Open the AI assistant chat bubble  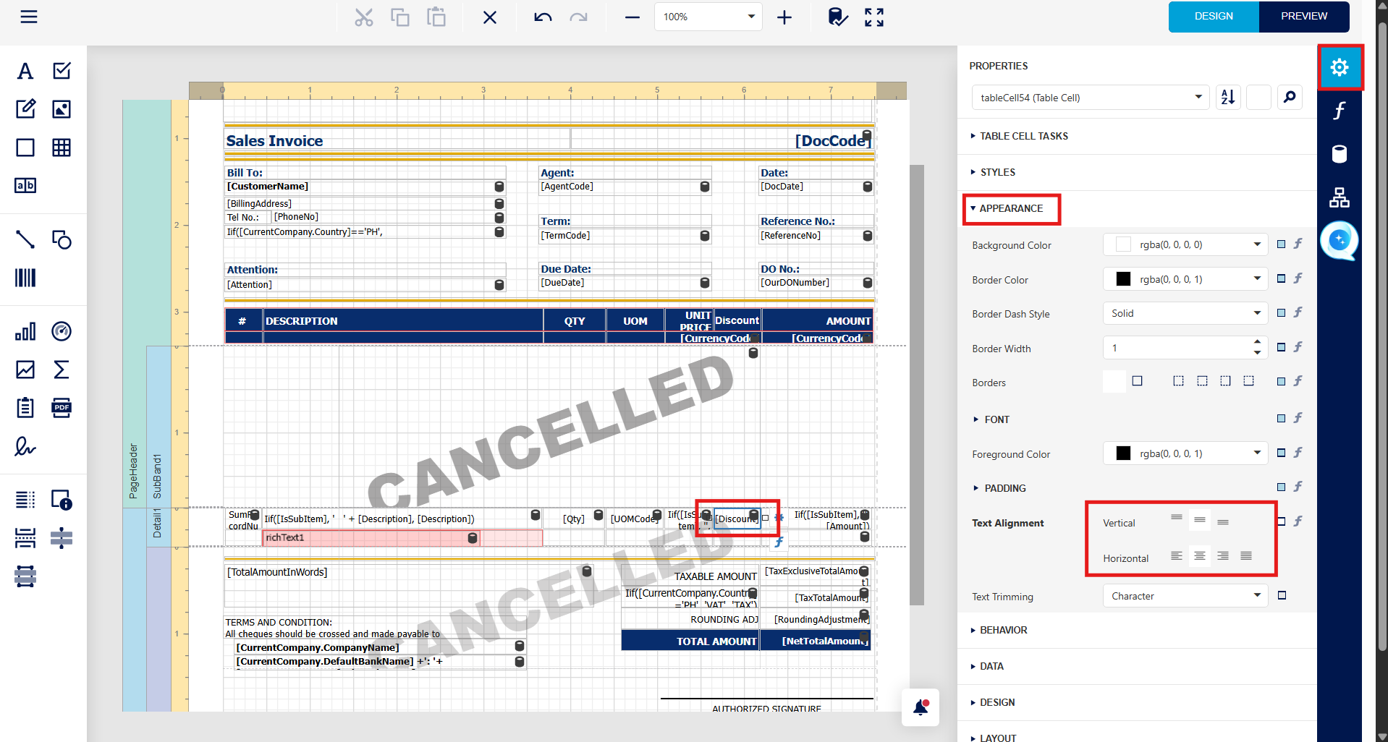(x=1339, y=240)
